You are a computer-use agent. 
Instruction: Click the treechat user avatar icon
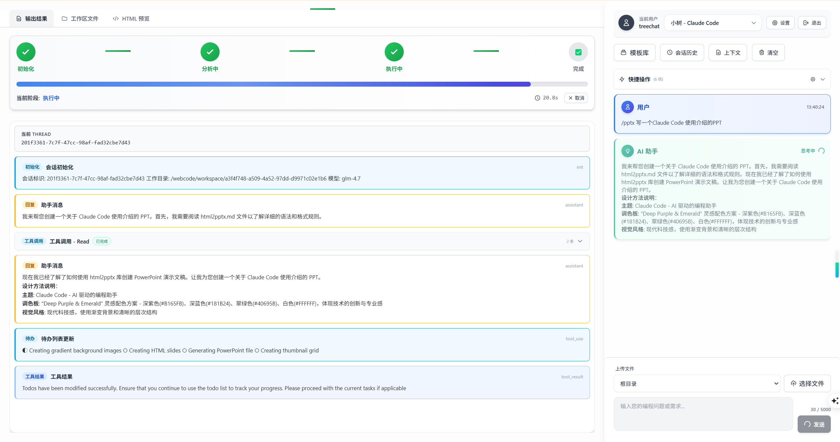[x=626, y=23]
